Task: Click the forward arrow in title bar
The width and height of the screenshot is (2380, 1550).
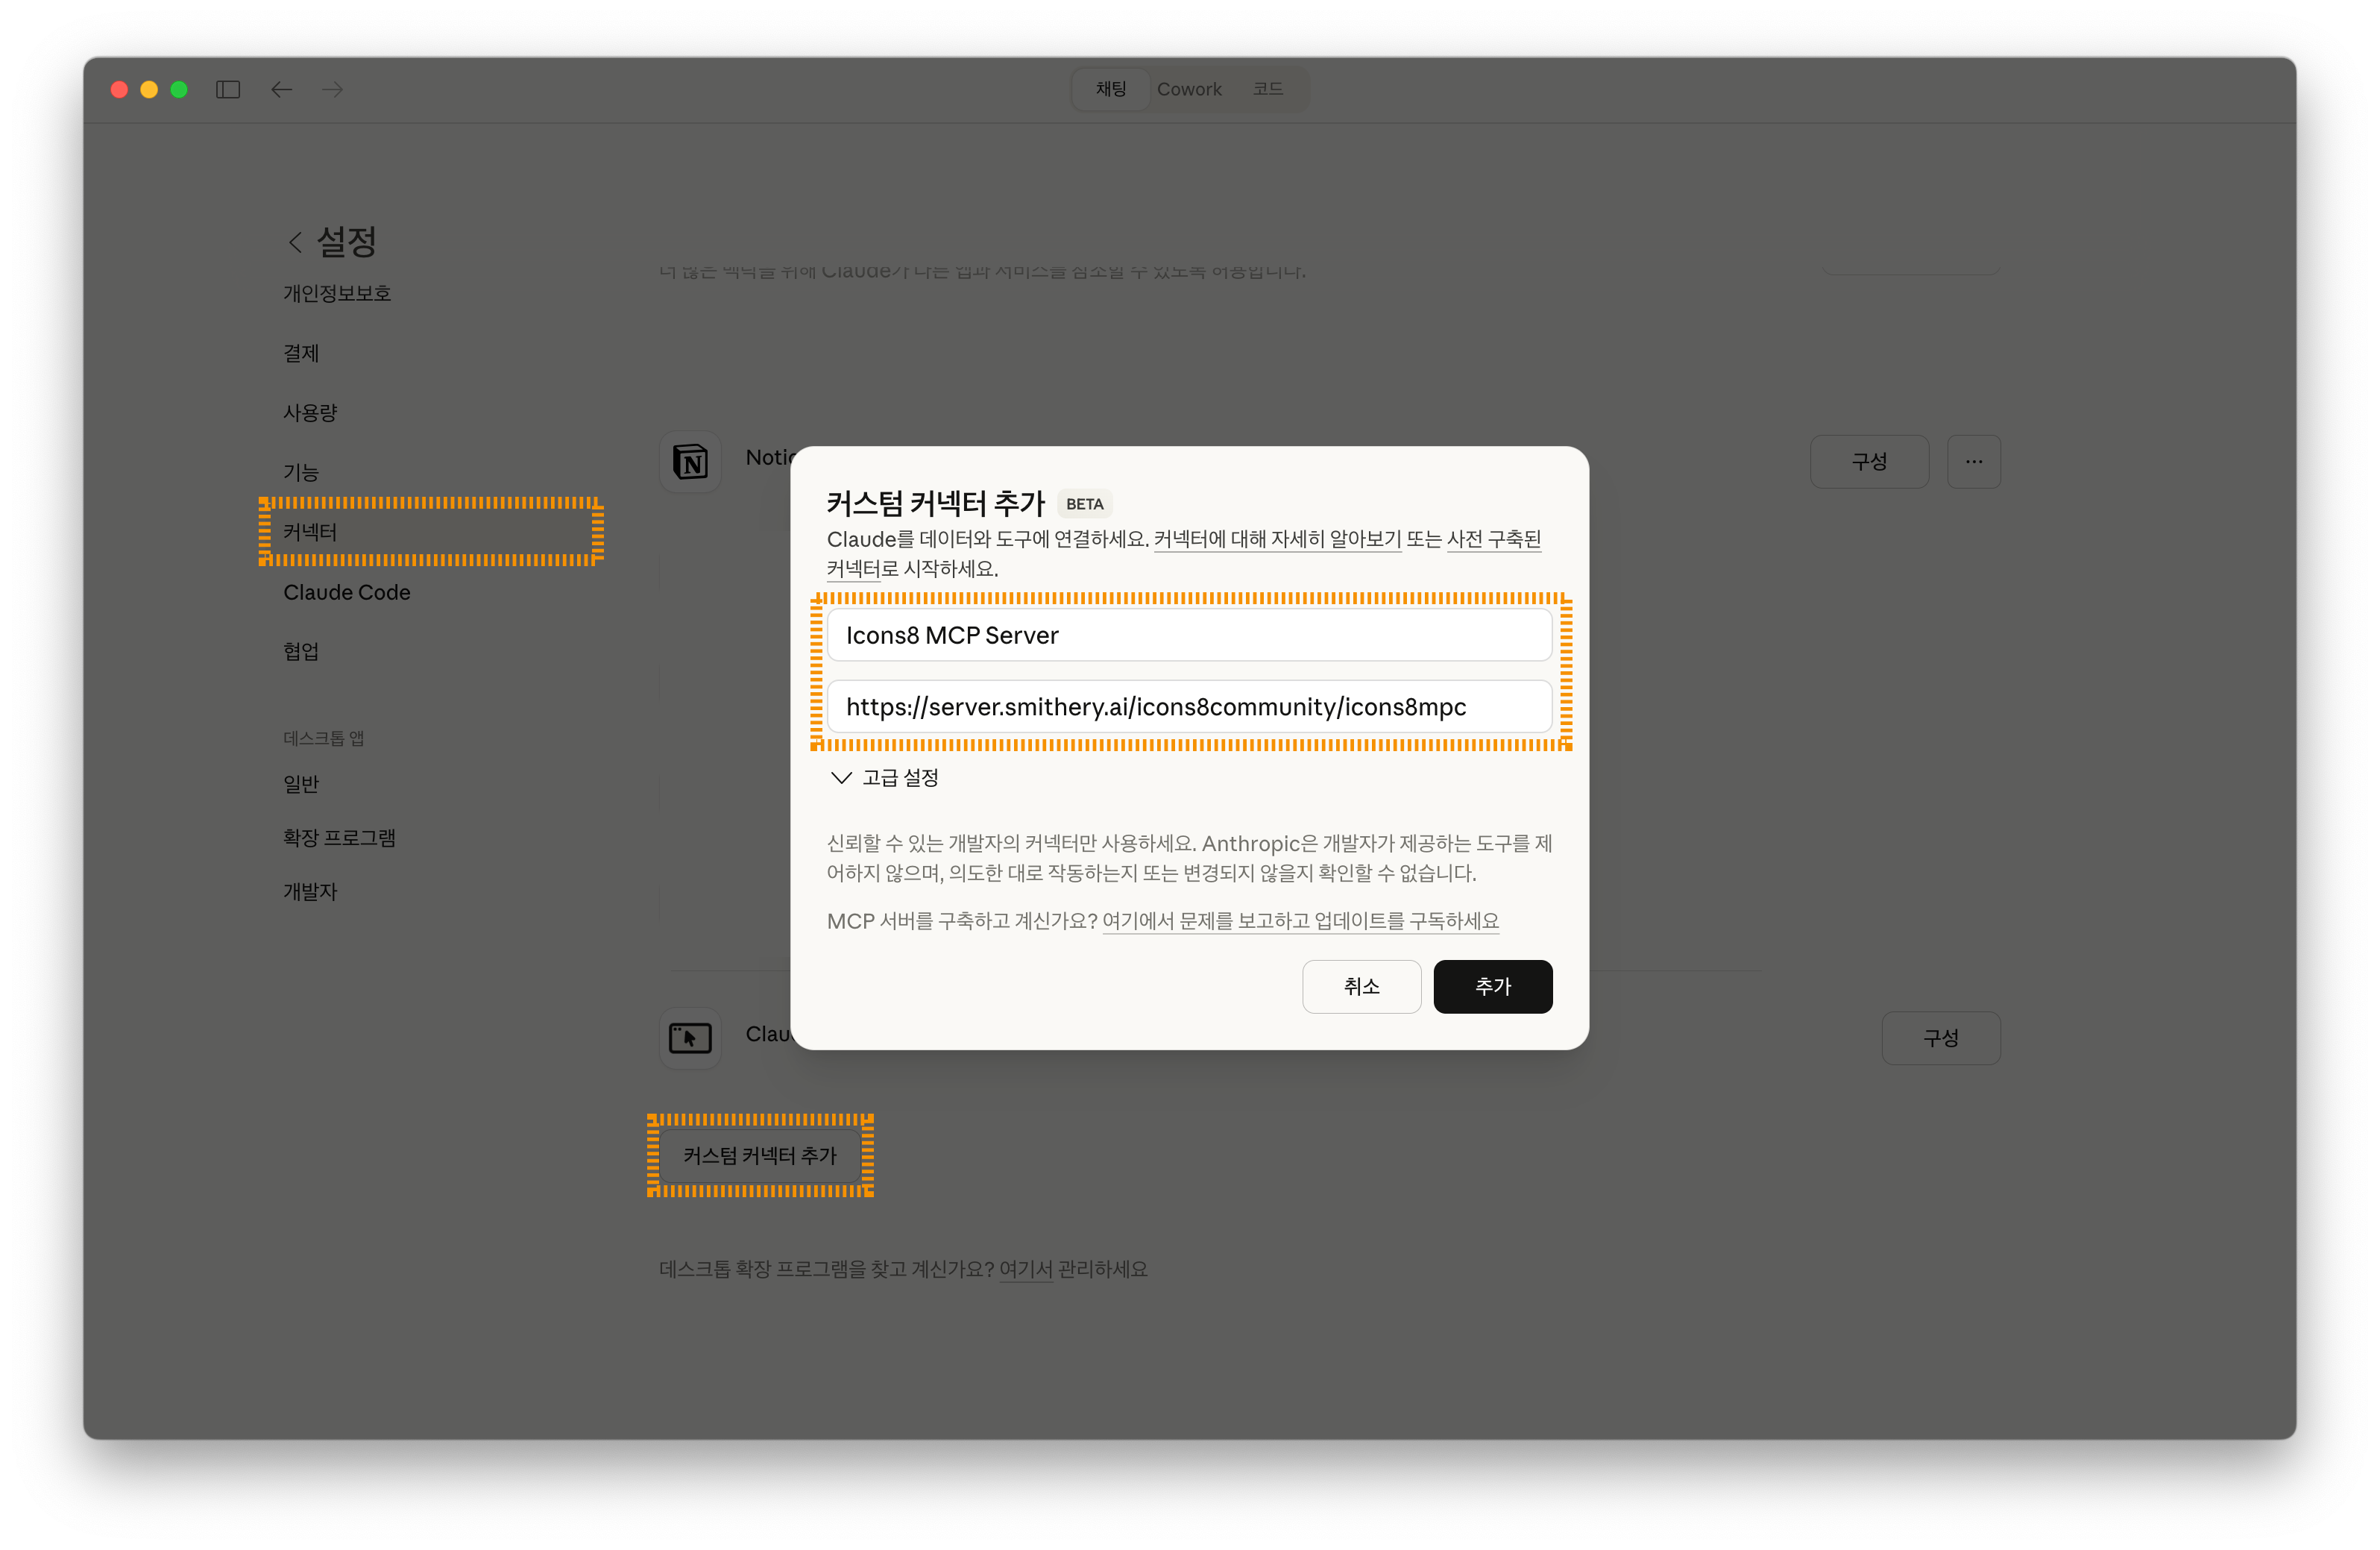Action: 333,90
